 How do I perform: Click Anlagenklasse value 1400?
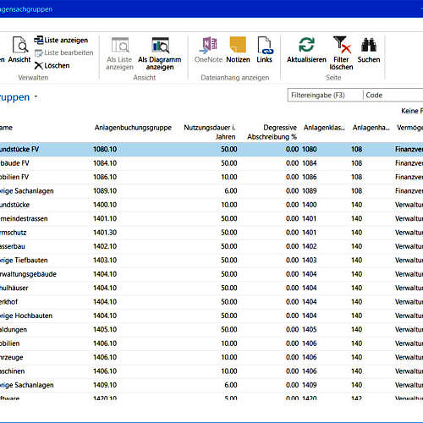[310, 205]
